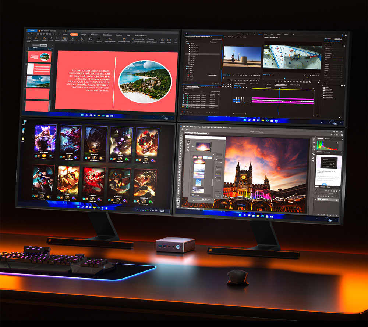Expand Video Effects folder in Premiere Effects
This screenshot has height=327, width=368.
point(322,94)
